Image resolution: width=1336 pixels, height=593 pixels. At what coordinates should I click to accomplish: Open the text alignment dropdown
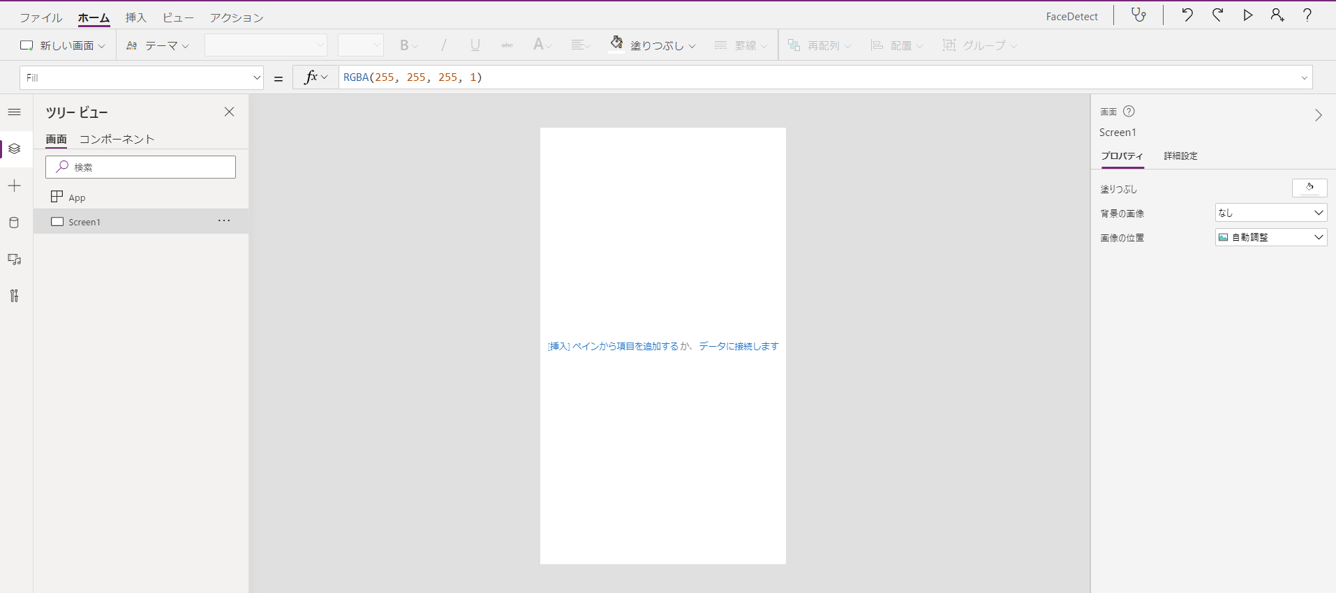tap(580, 45)
